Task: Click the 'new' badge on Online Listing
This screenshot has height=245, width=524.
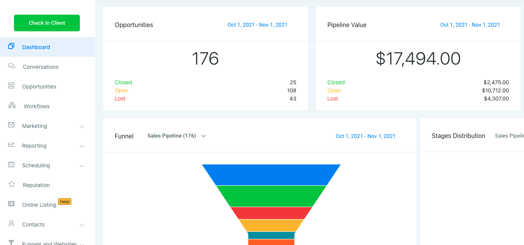Action: tap(65, 202)
